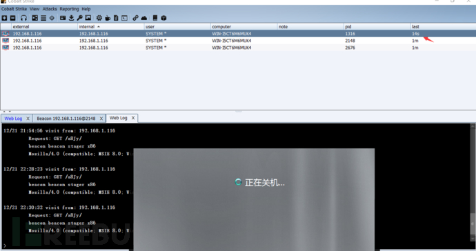Viewport: 476px width, 251px height.
Task: Open the Attacks menu
Action: [x=50, y=9]
